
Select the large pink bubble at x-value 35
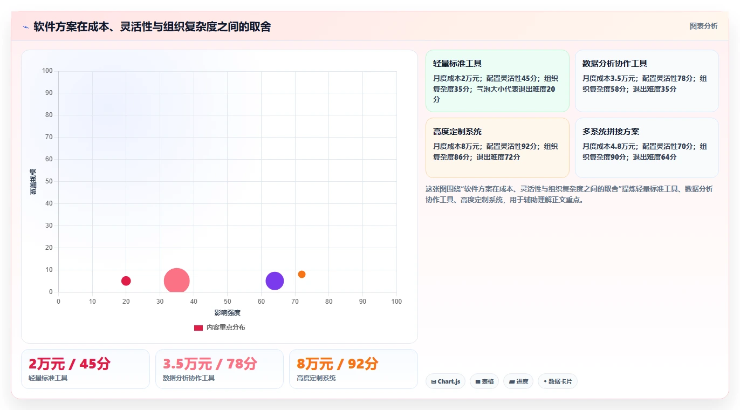pyautogui.click(x=176, y=281)
